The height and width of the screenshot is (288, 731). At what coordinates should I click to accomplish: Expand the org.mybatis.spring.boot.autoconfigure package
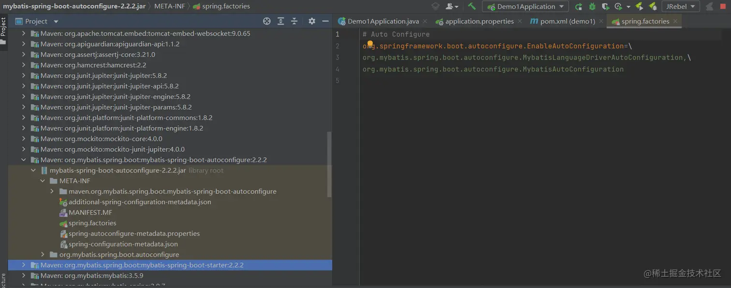tap(43, 254)
